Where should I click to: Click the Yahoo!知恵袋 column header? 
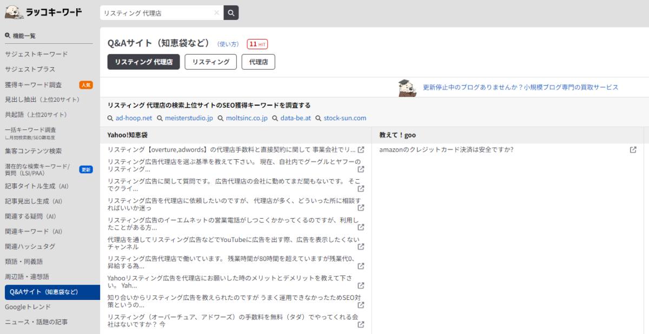[128, 135]
